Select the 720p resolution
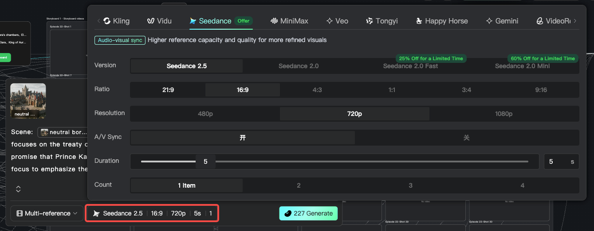Image resolution: width=594 pixels, height=231 pixels. tap(354, 114)
